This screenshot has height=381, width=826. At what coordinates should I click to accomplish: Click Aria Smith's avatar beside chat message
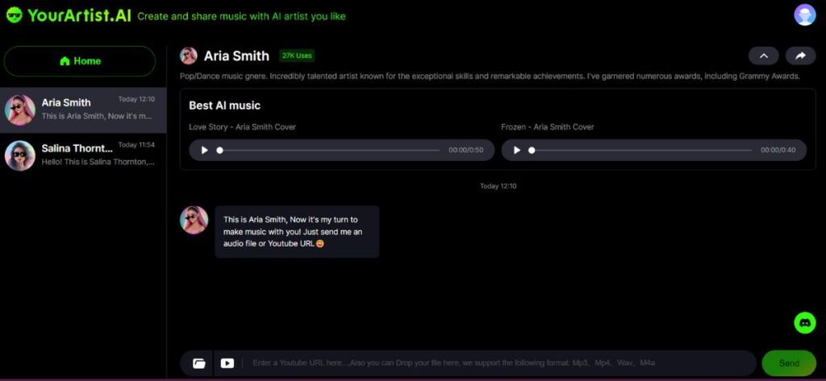194,220
